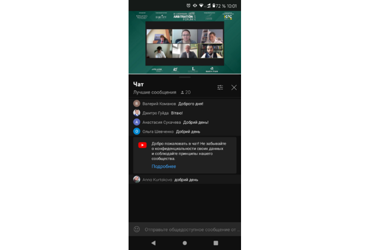
Task: Tap the YouTube logo in welcome notice
Action: pos(143,145)
